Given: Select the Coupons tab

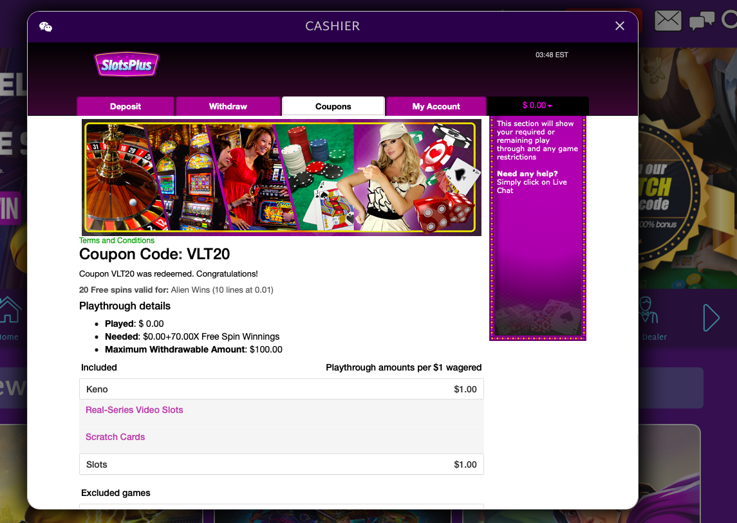Looking at the screenshot, I should (x=333, y=106).
